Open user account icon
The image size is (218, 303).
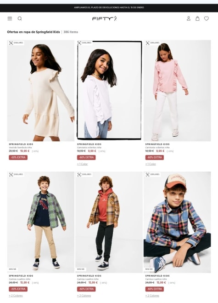click(189, 18)
